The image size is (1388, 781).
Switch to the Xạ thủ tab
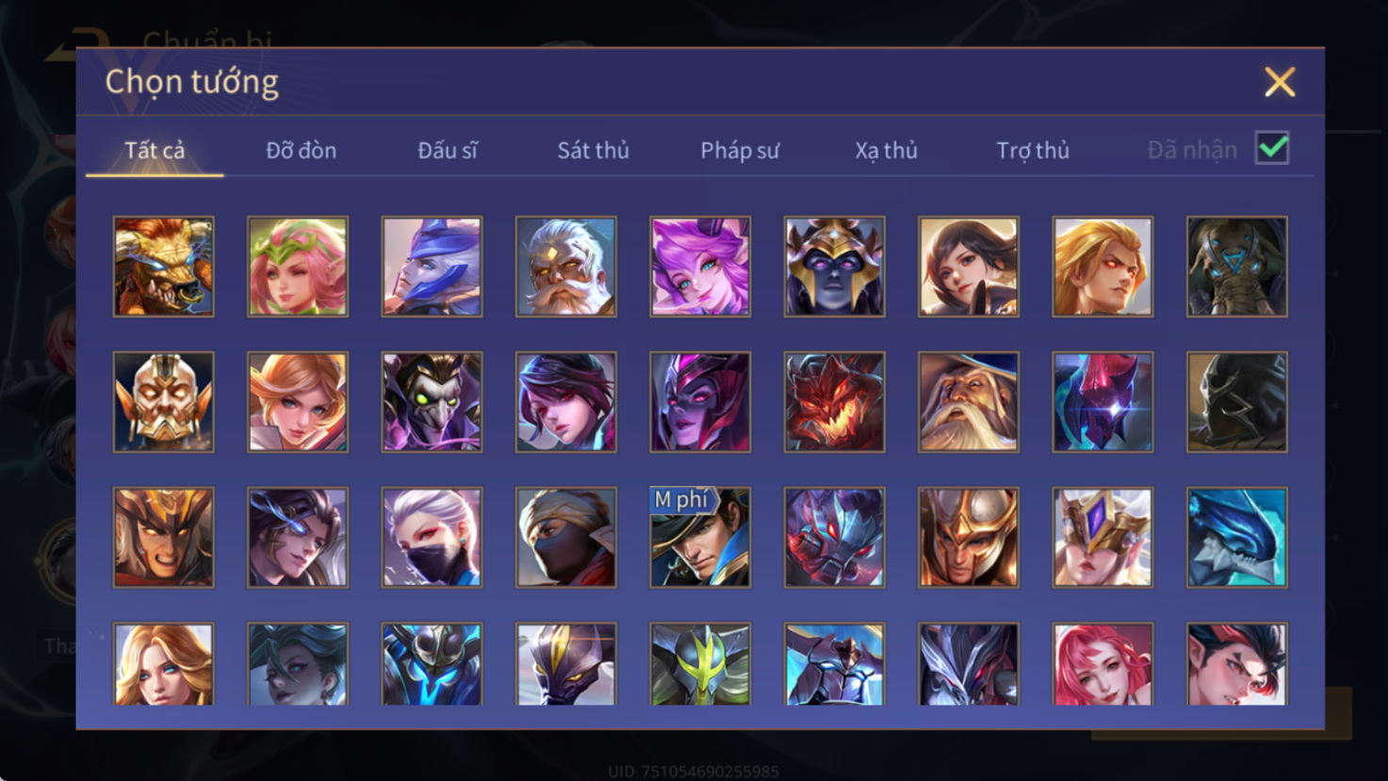(x=886, y=151)
